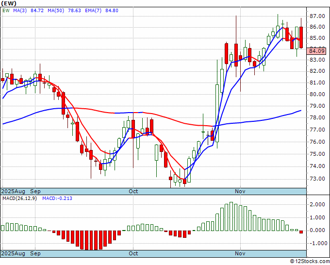Screen dimensions: 330x265
Task: Click the (EW) ticker title
Action: (9, 3)
